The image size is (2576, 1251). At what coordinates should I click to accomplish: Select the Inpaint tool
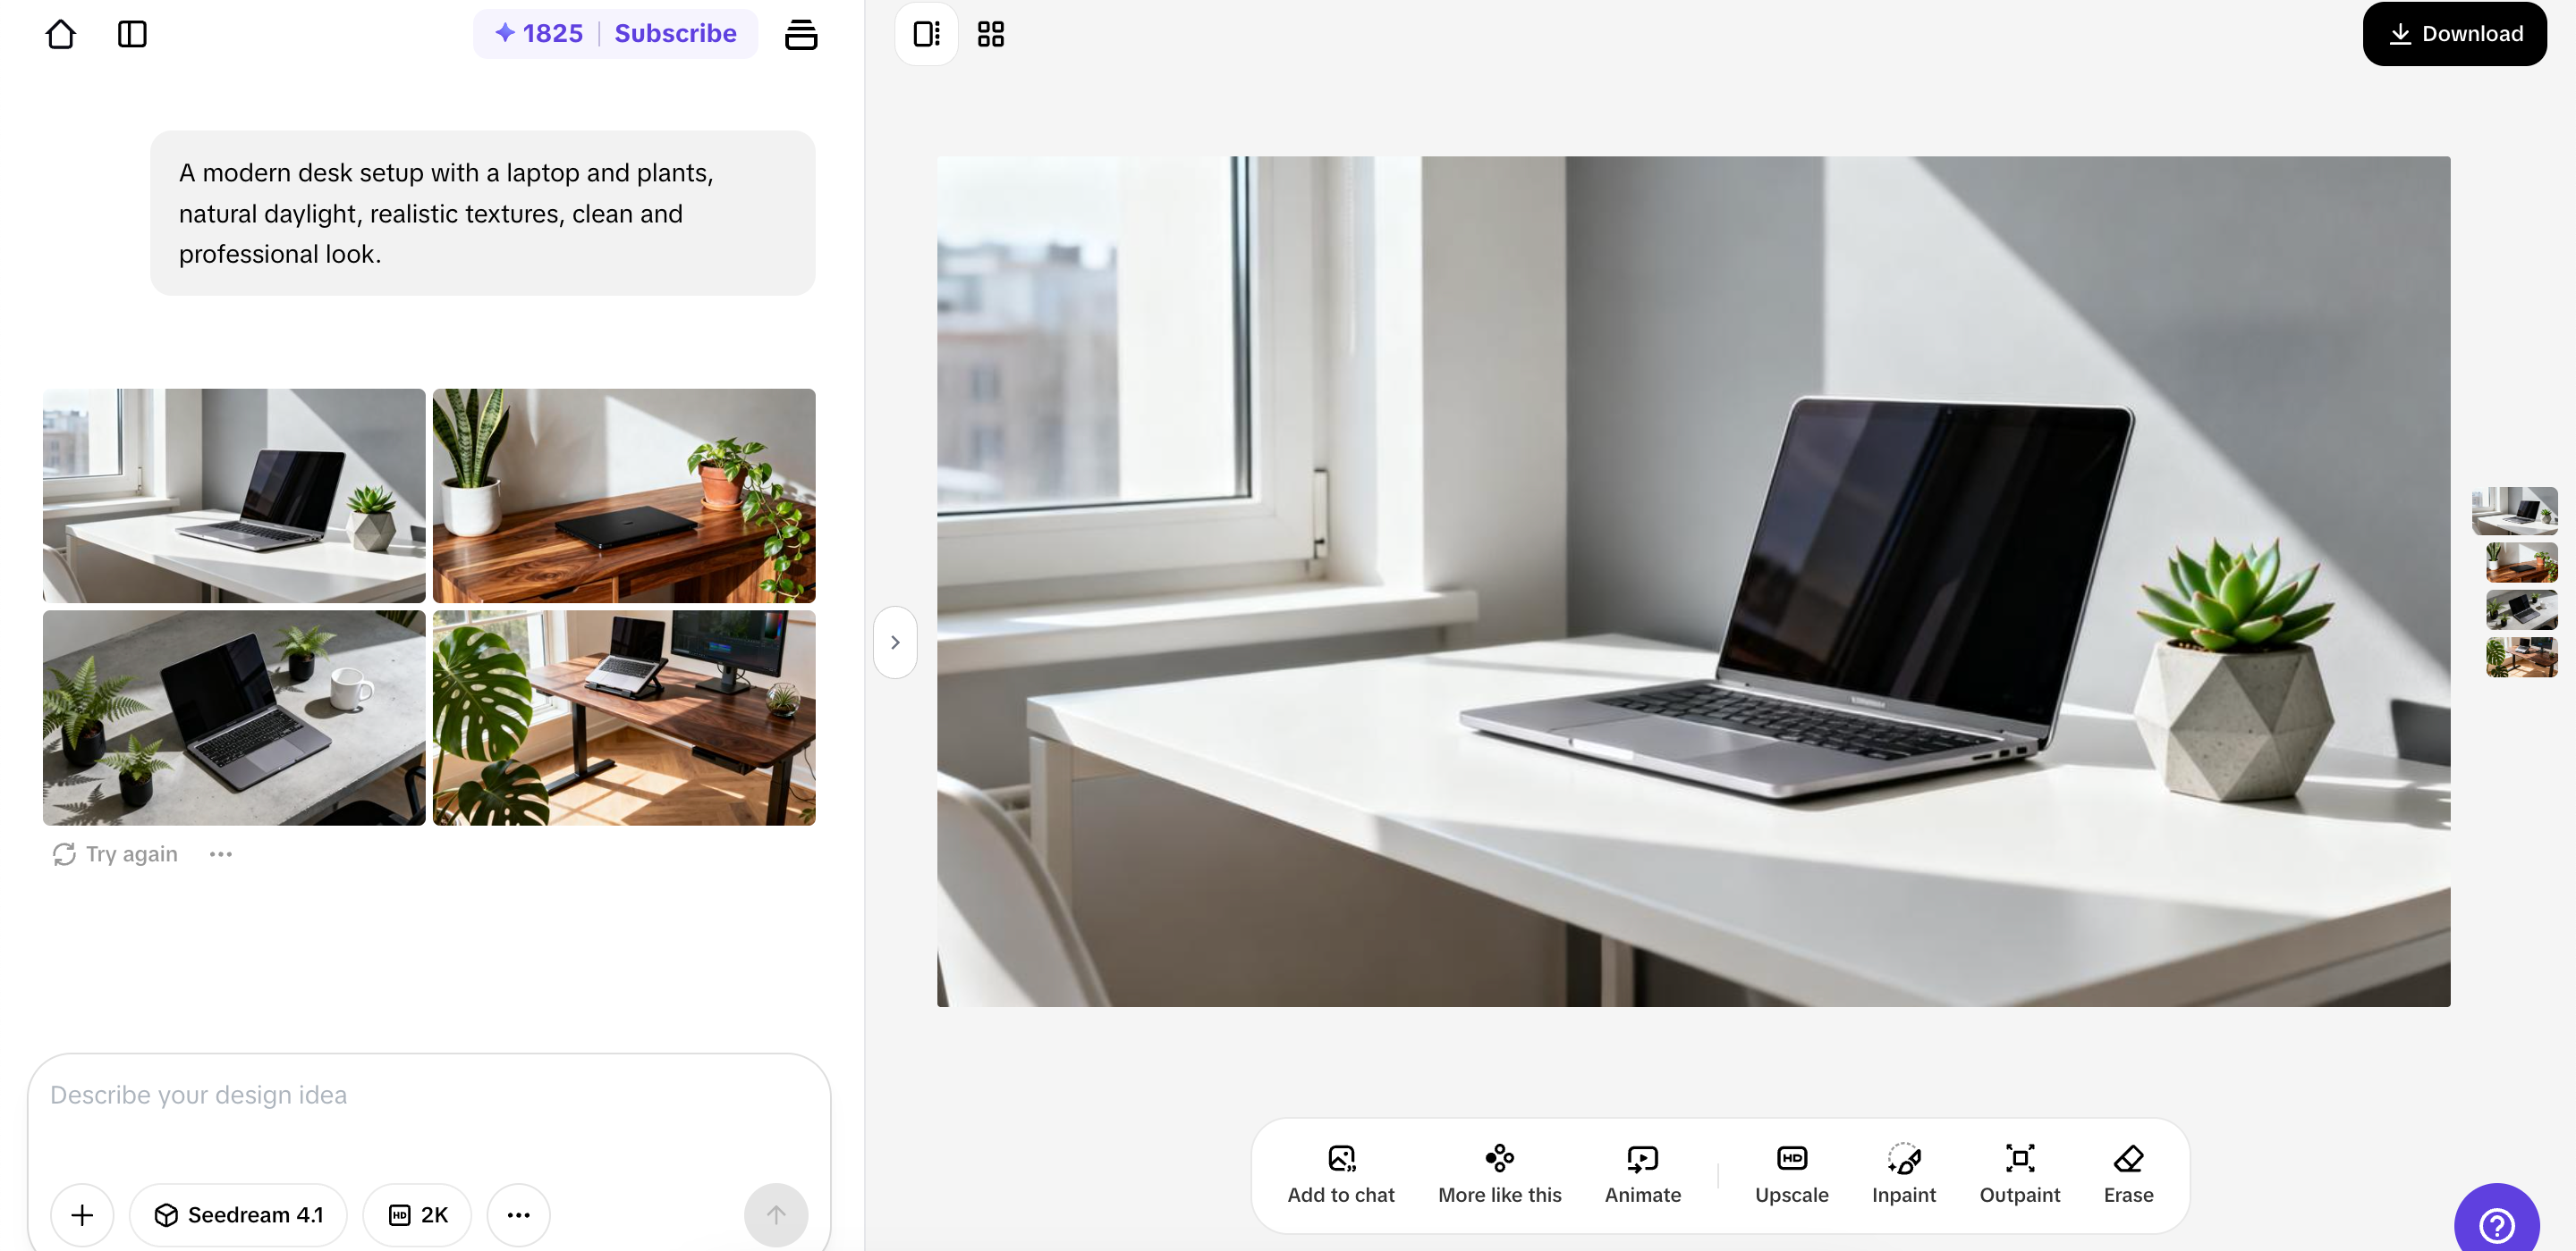coord(1903,1173)
